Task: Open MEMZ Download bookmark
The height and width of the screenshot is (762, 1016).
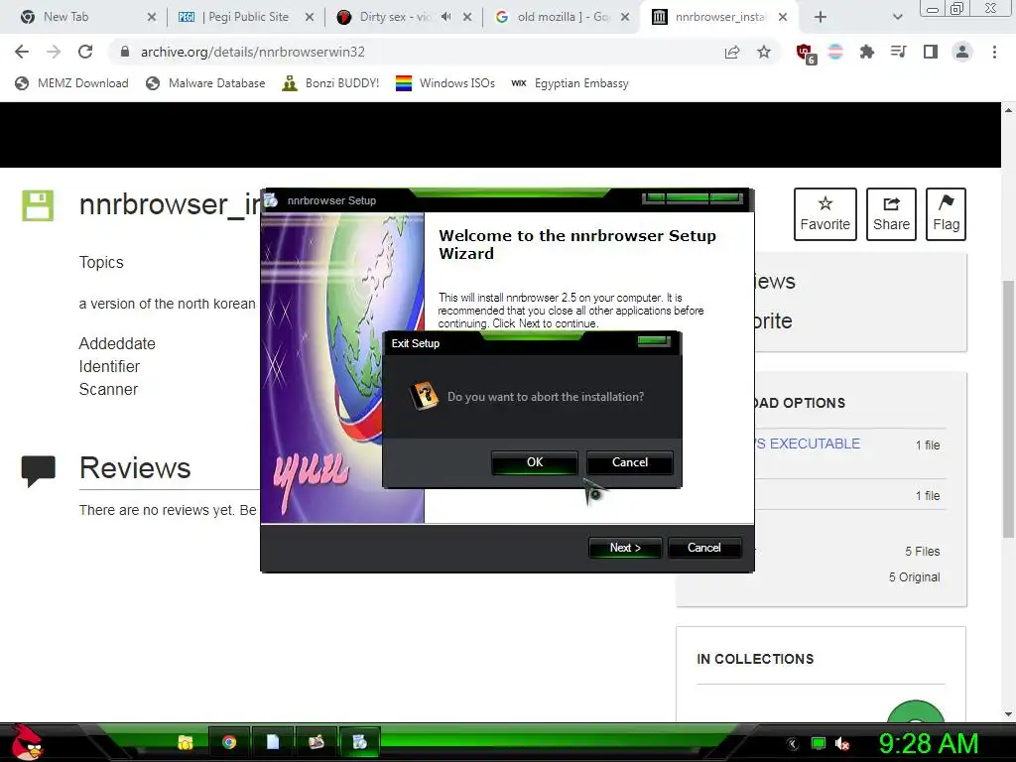Action: pos(71,83)
